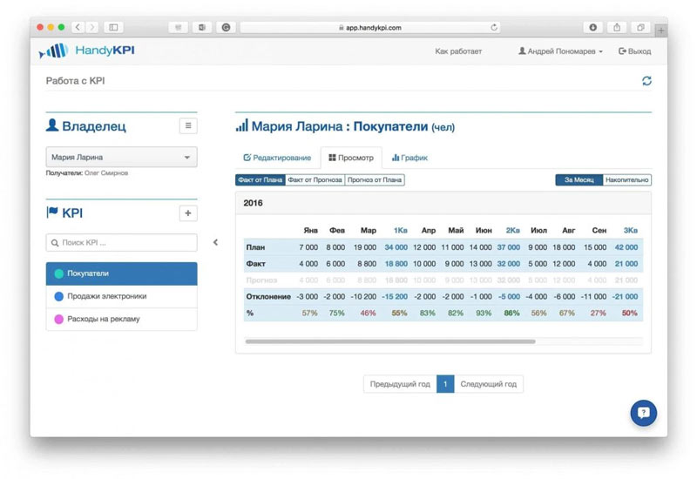Go to Следующий год
Screen dimensions: 697x479
click(x=488, y=384)
